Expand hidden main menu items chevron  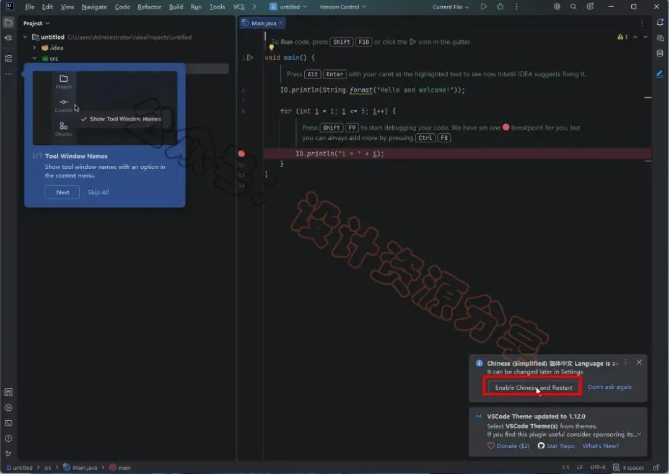coord(255,7)
